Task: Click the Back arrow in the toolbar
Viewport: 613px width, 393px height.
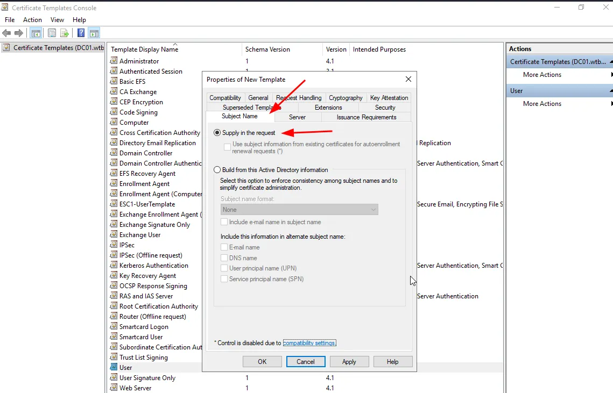Action: coord(6,33)
